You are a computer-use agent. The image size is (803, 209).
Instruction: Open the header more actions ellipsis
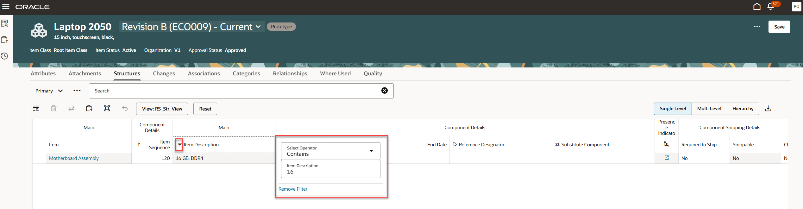pyautogui.click(x=757, y=27)
